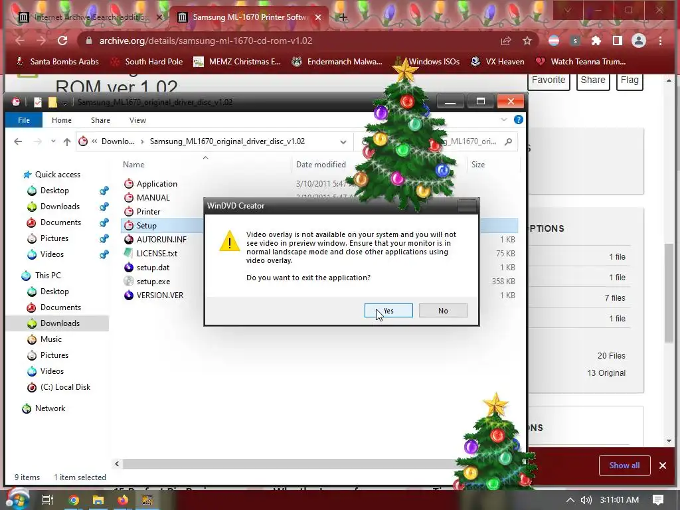The height and width of the screenshot is (510, 680).
Task: Click the share page icon in Chrome
Action: point(505,41)
